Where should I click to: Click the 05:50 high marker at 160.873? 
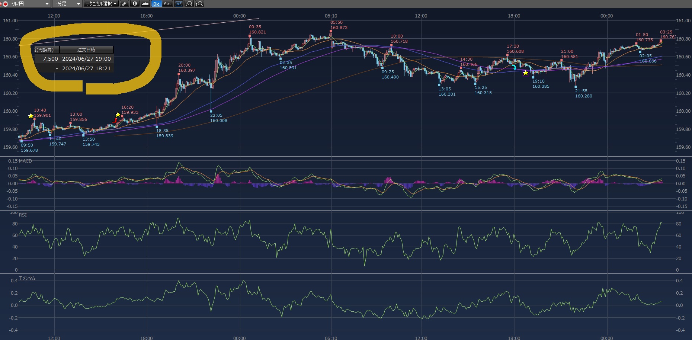click(x=330, y=31)
